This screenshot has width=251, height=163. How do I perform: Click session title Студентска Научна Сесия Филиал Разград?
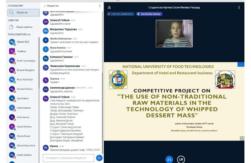(x=174, y=7)
